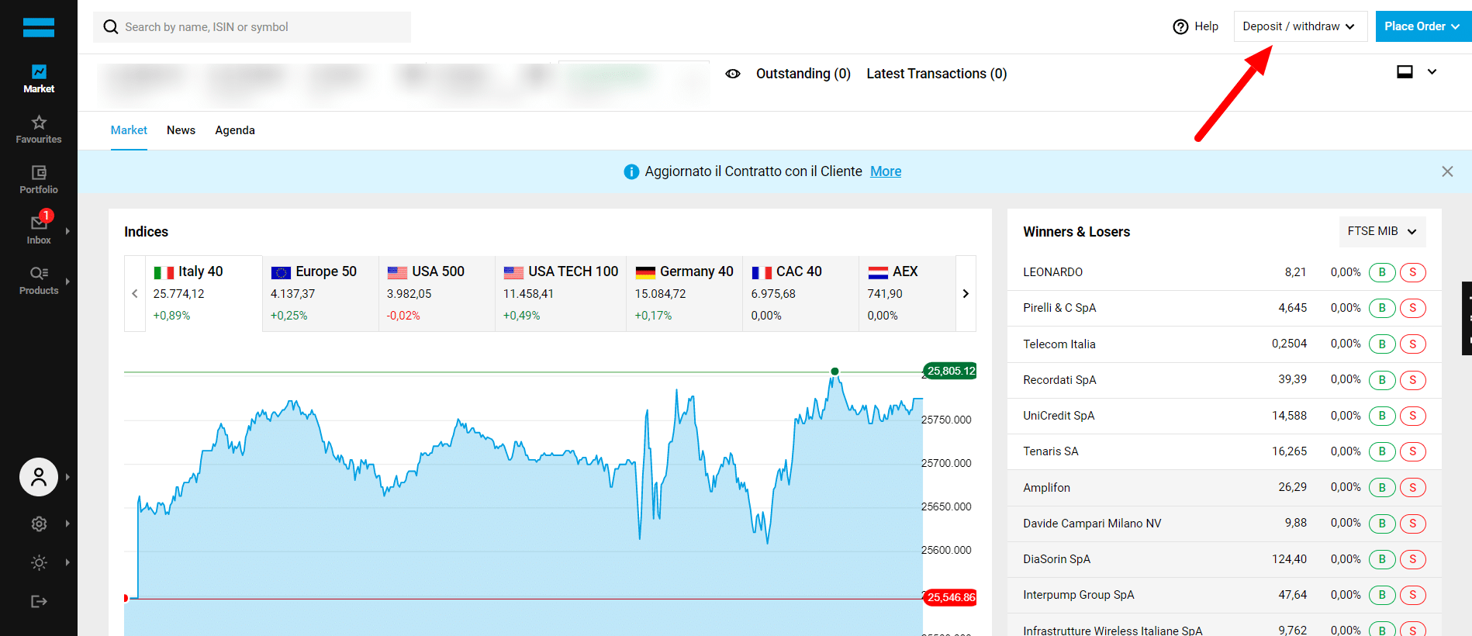Viewport: 1472px width, 636px height.
Task: Sell Telecom Italia with S button
Action: coord(1413,344)
